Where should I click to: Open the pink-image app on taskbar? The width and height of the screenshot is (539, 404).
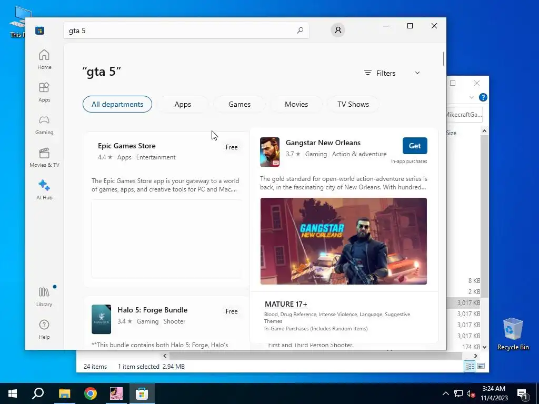[116, 393]
